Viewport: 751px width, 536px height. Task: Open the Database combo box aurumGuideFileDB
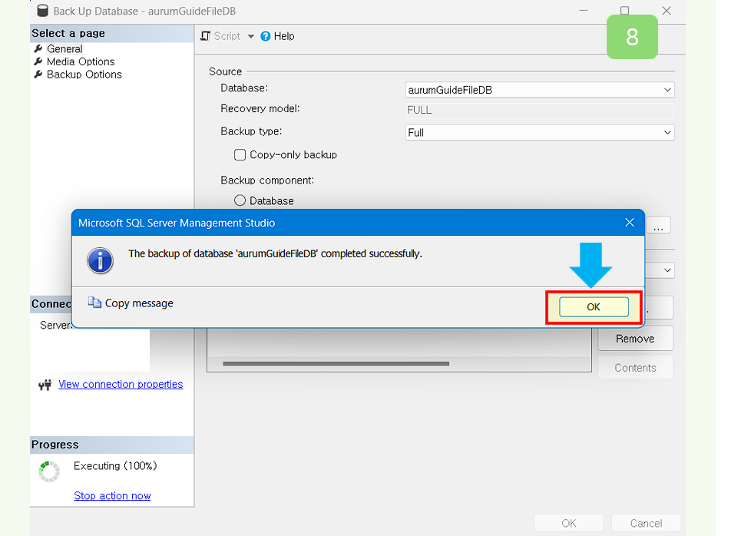pos(540,90)
